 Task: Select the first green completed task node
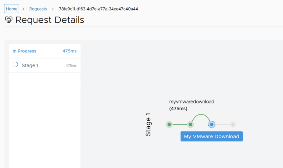(x=169, y=124)
